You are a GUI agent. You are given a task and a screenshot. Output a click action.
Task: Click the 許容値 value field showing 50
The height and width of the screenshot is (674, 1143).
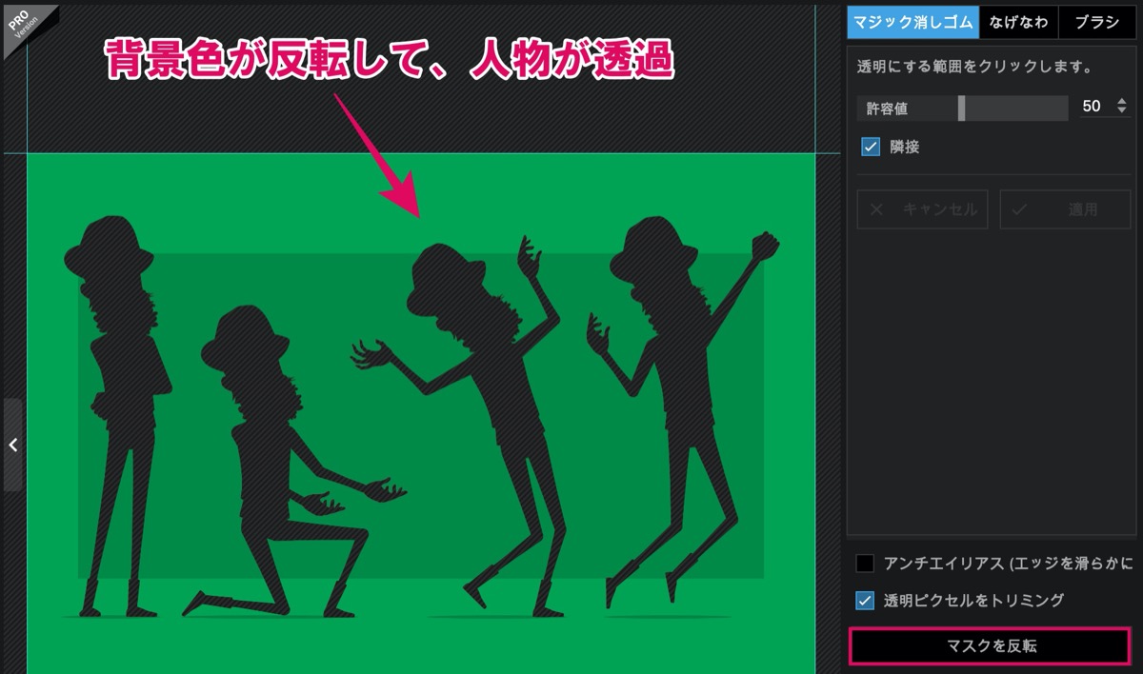pyautogui.click(x=1092, y=107)
